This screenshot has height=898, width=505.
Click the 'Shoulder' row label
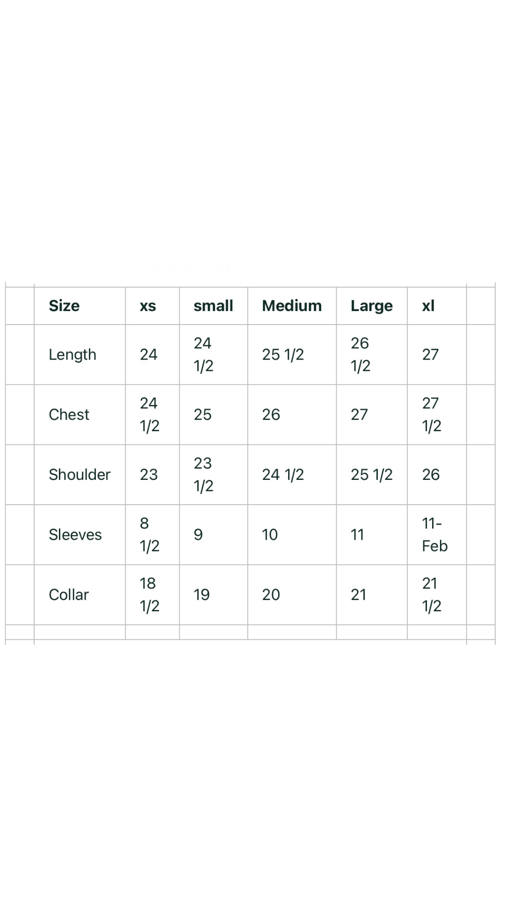click(79, 475)
